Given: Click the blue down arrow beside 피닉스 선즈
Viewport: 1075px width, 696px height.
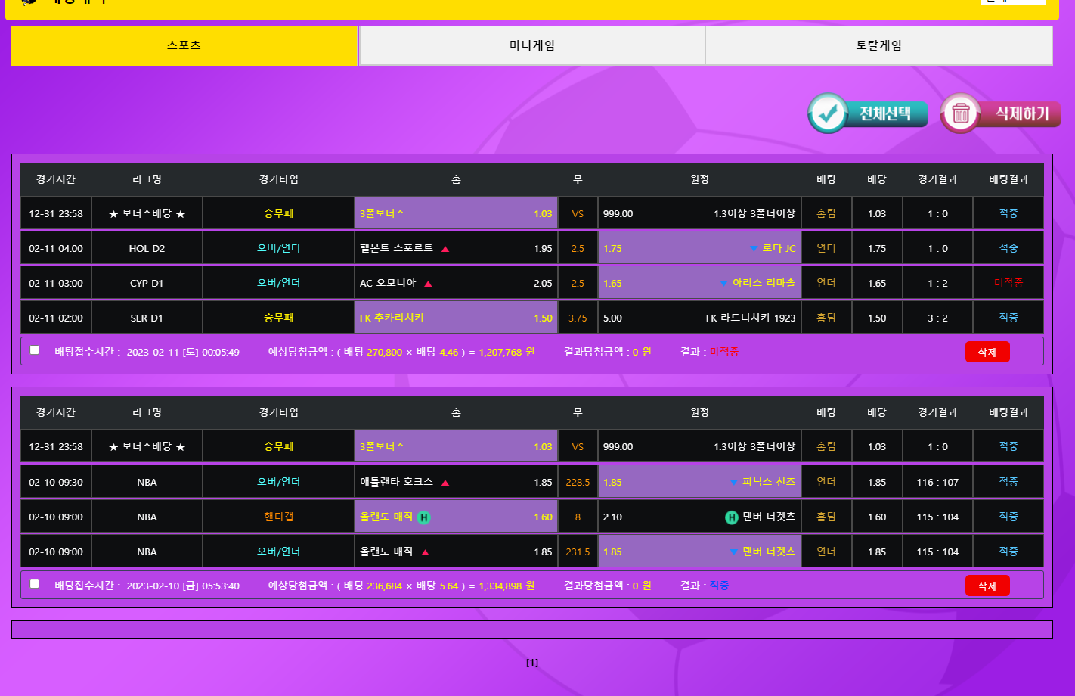Looking at the screenshot, I should [733, 483].
